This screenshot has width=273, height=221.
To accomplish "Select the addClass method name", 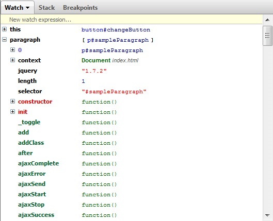I will point(31,143).
